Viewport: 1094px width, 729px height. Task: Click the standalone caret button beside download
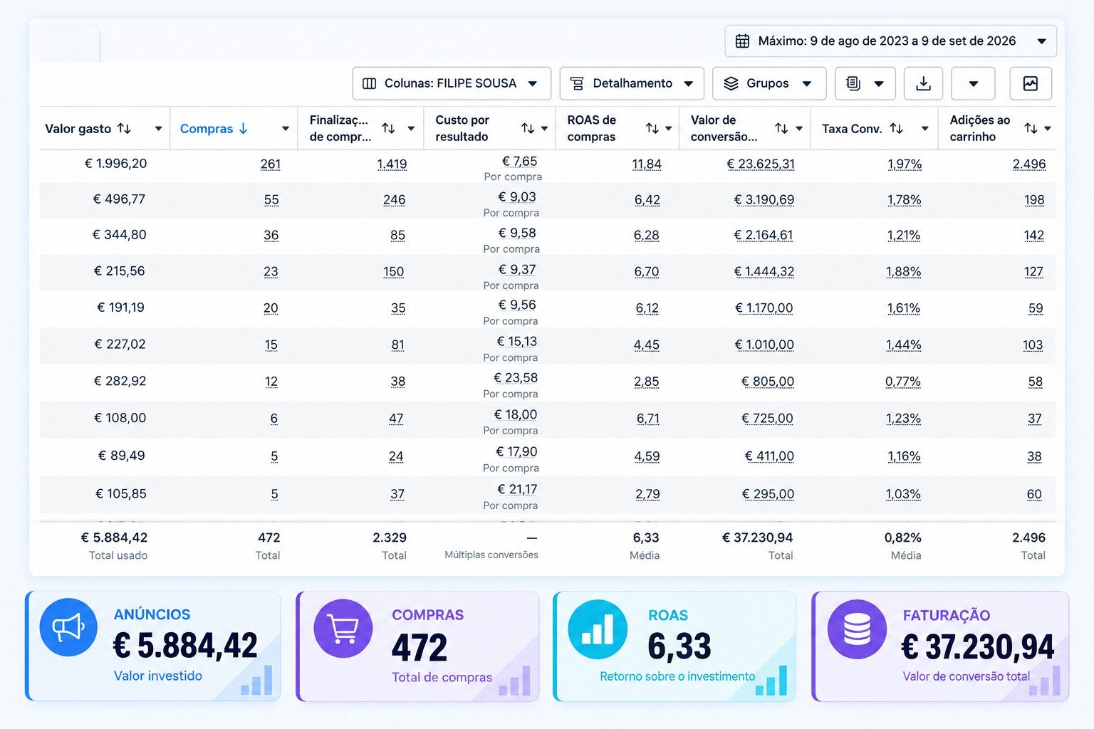pos(974,83)
